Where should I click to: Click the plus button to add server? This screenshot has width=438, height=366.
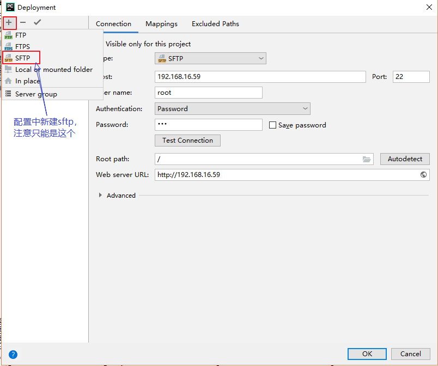[x=9, y=22]
